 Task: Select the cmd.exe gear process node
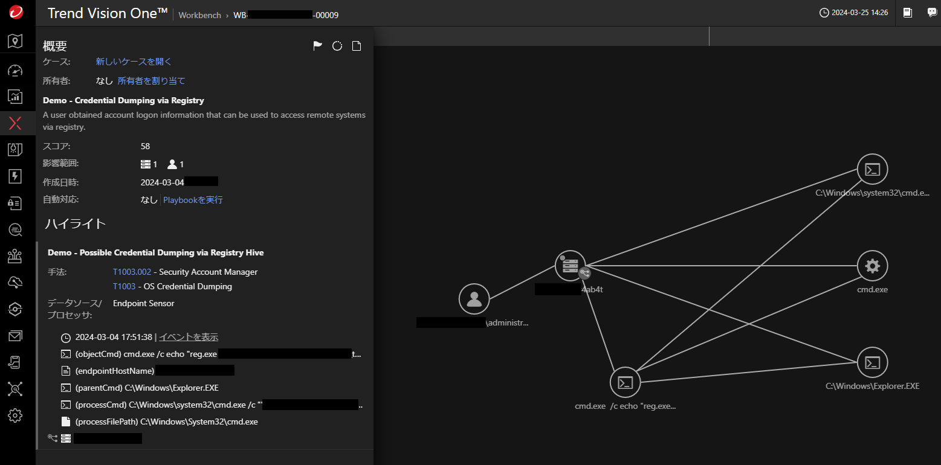click(x=872, y=266)
